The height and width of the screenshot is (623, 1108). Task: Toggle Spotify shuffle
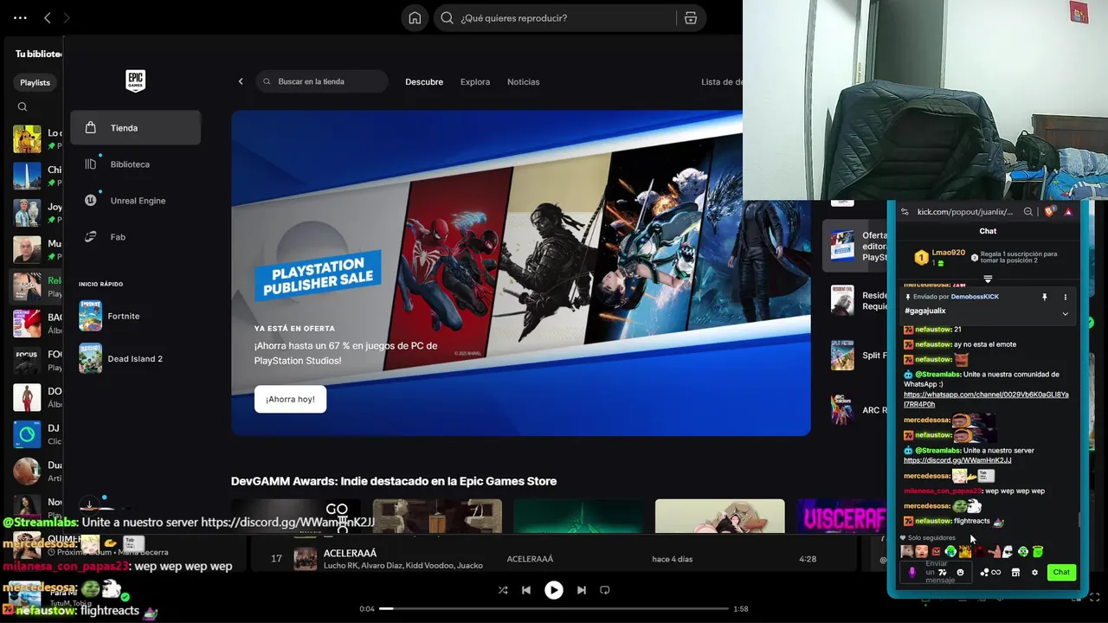click(503, 590)
